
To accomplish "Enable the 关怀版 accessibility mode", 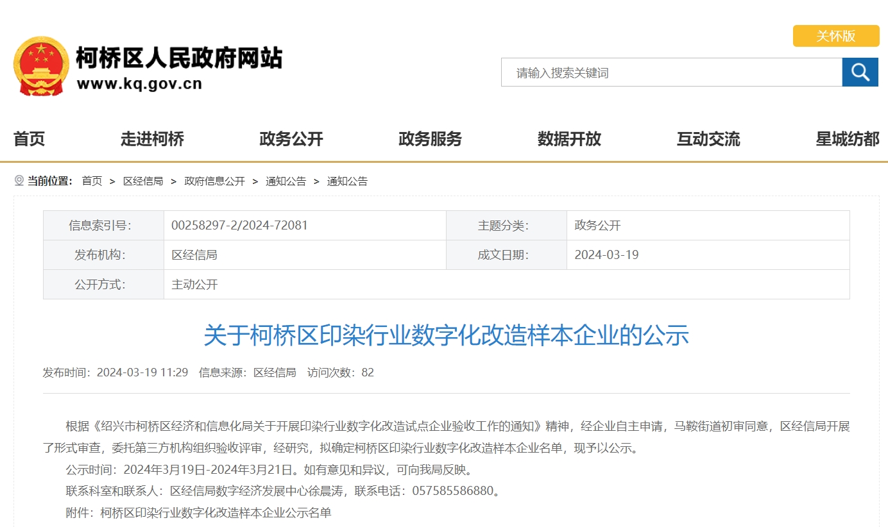I will (835, 36).
